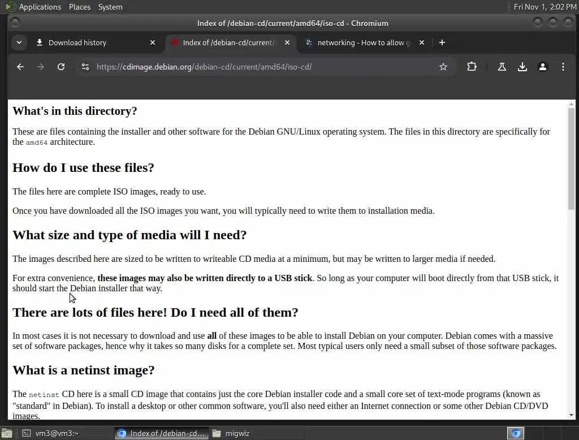
Task: Click the bold text about writing to a USB stick
Action: point(205,278)
